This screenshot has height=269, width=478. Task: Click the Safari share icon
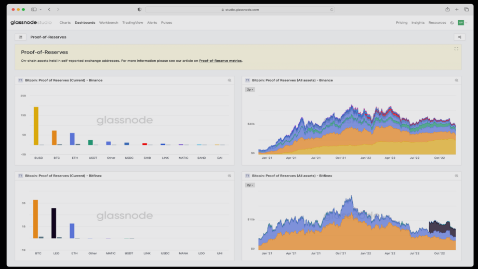[447, 9]
